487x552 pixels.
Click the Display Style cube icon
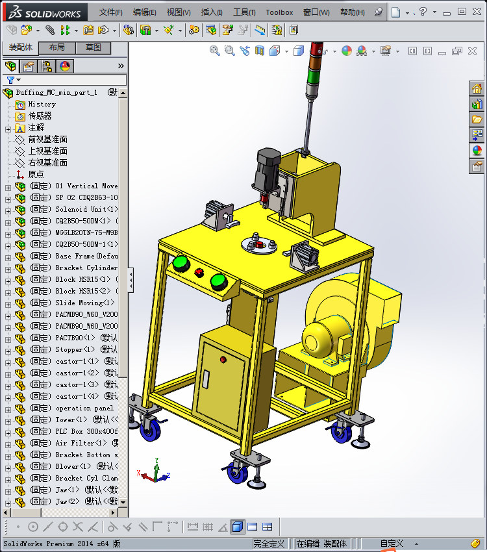click(x=299, y=51)
